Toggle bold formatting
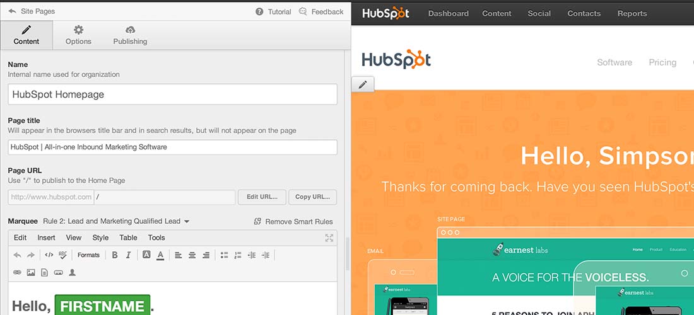 (115, 255)
